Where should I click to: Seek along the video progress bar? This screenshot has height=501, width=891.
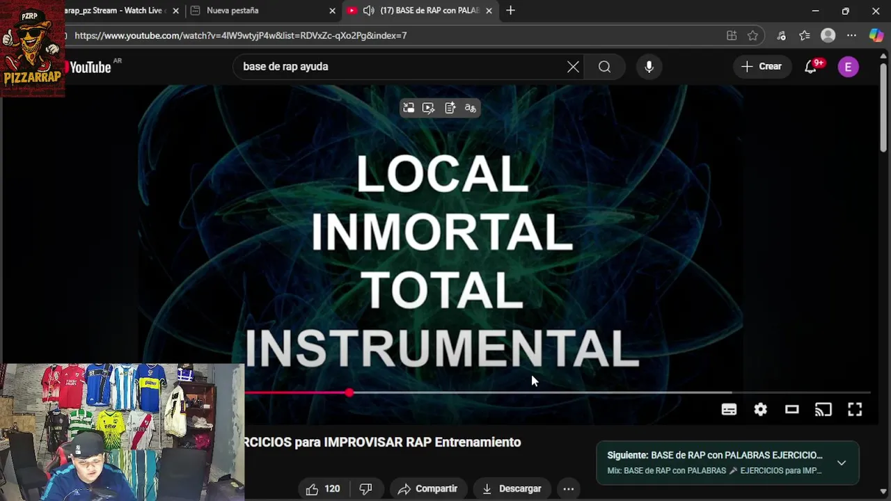[x=557, y=393]
